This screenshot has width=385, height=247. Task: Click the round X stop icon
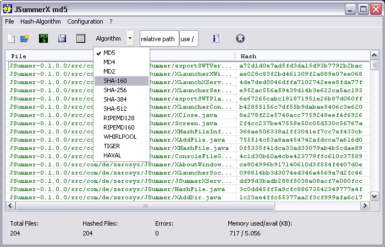[240, 38]
